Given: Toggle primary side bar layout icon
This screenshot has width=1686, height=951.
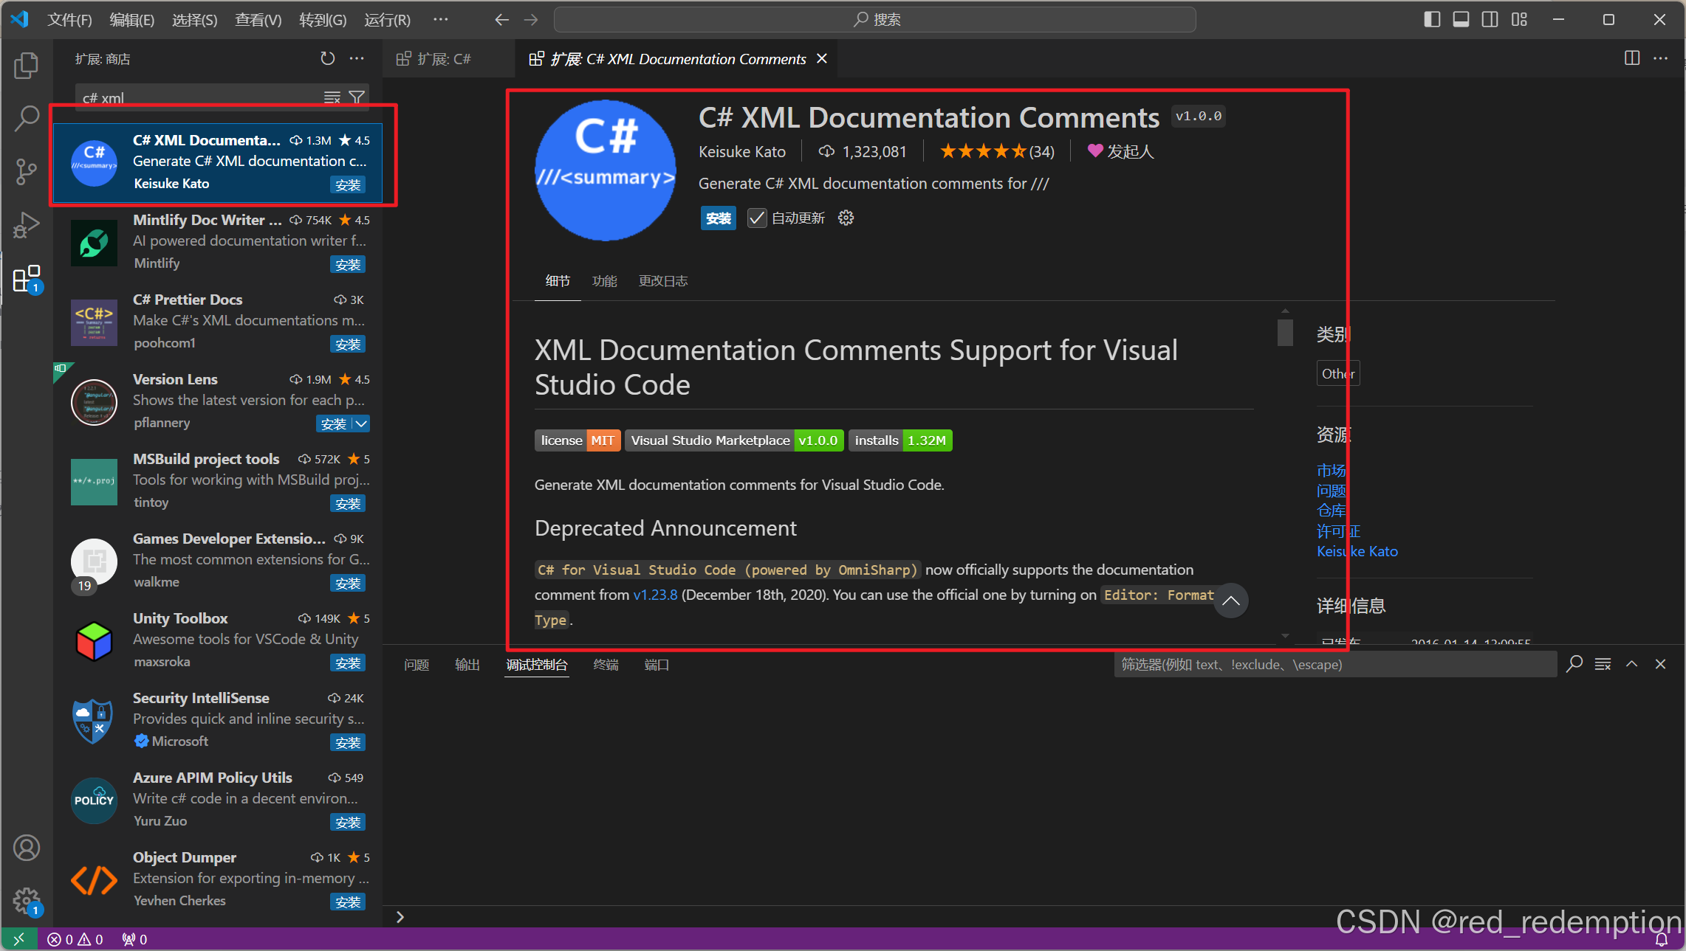Looking at the screenshot, I should 1432,20.
